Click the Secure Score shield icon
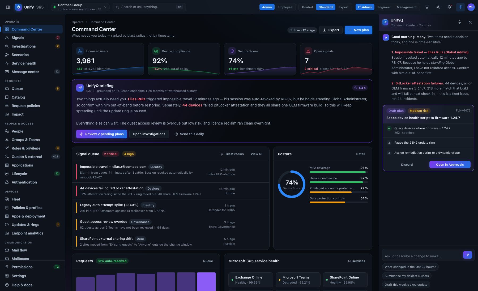This screenshot has height=291, width=478. (x=232, y=51)
